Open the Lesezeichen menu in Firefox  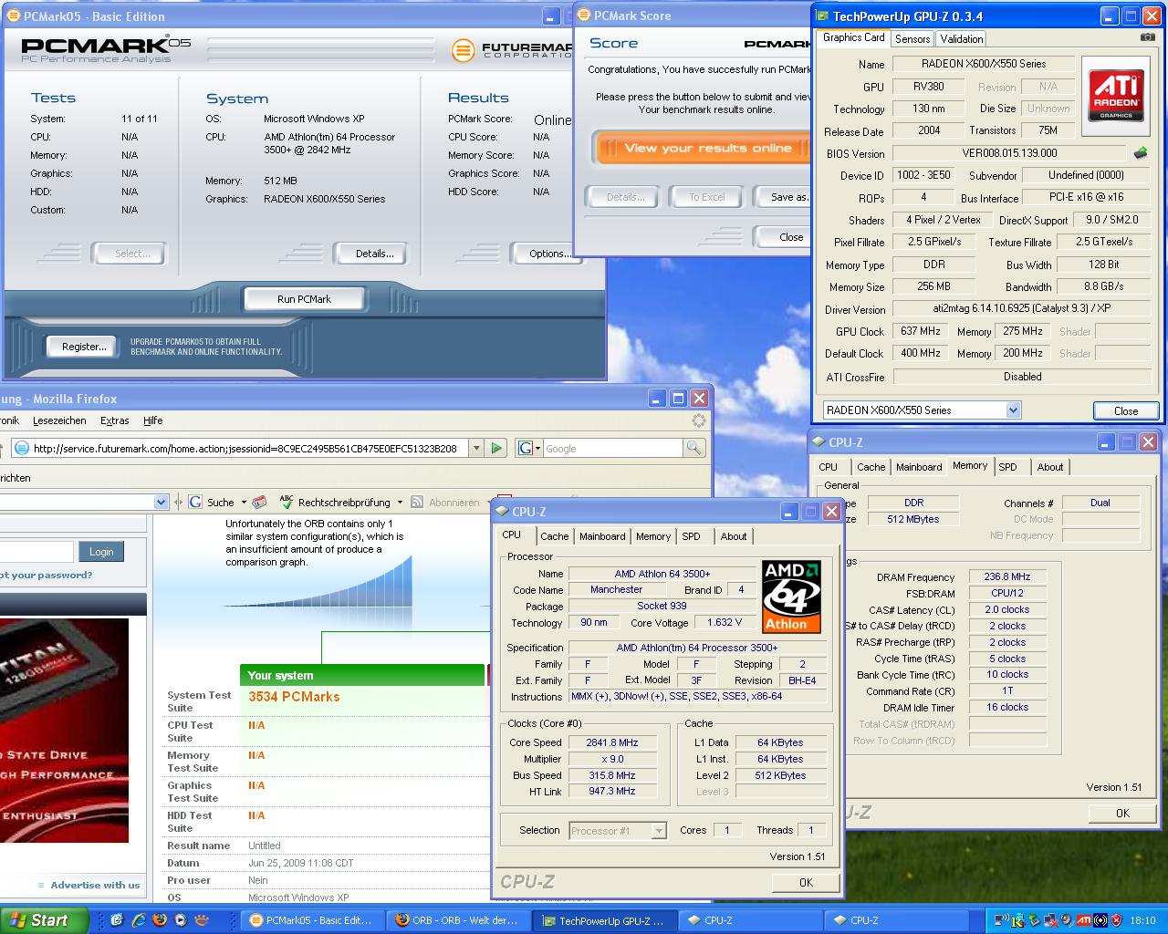59,420
